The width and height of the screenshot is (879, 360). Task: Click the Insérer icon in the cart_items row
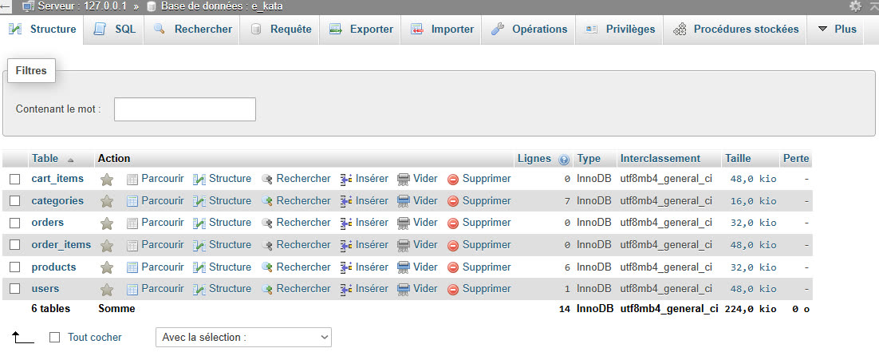pyautogui.click(x=346, y=180)
